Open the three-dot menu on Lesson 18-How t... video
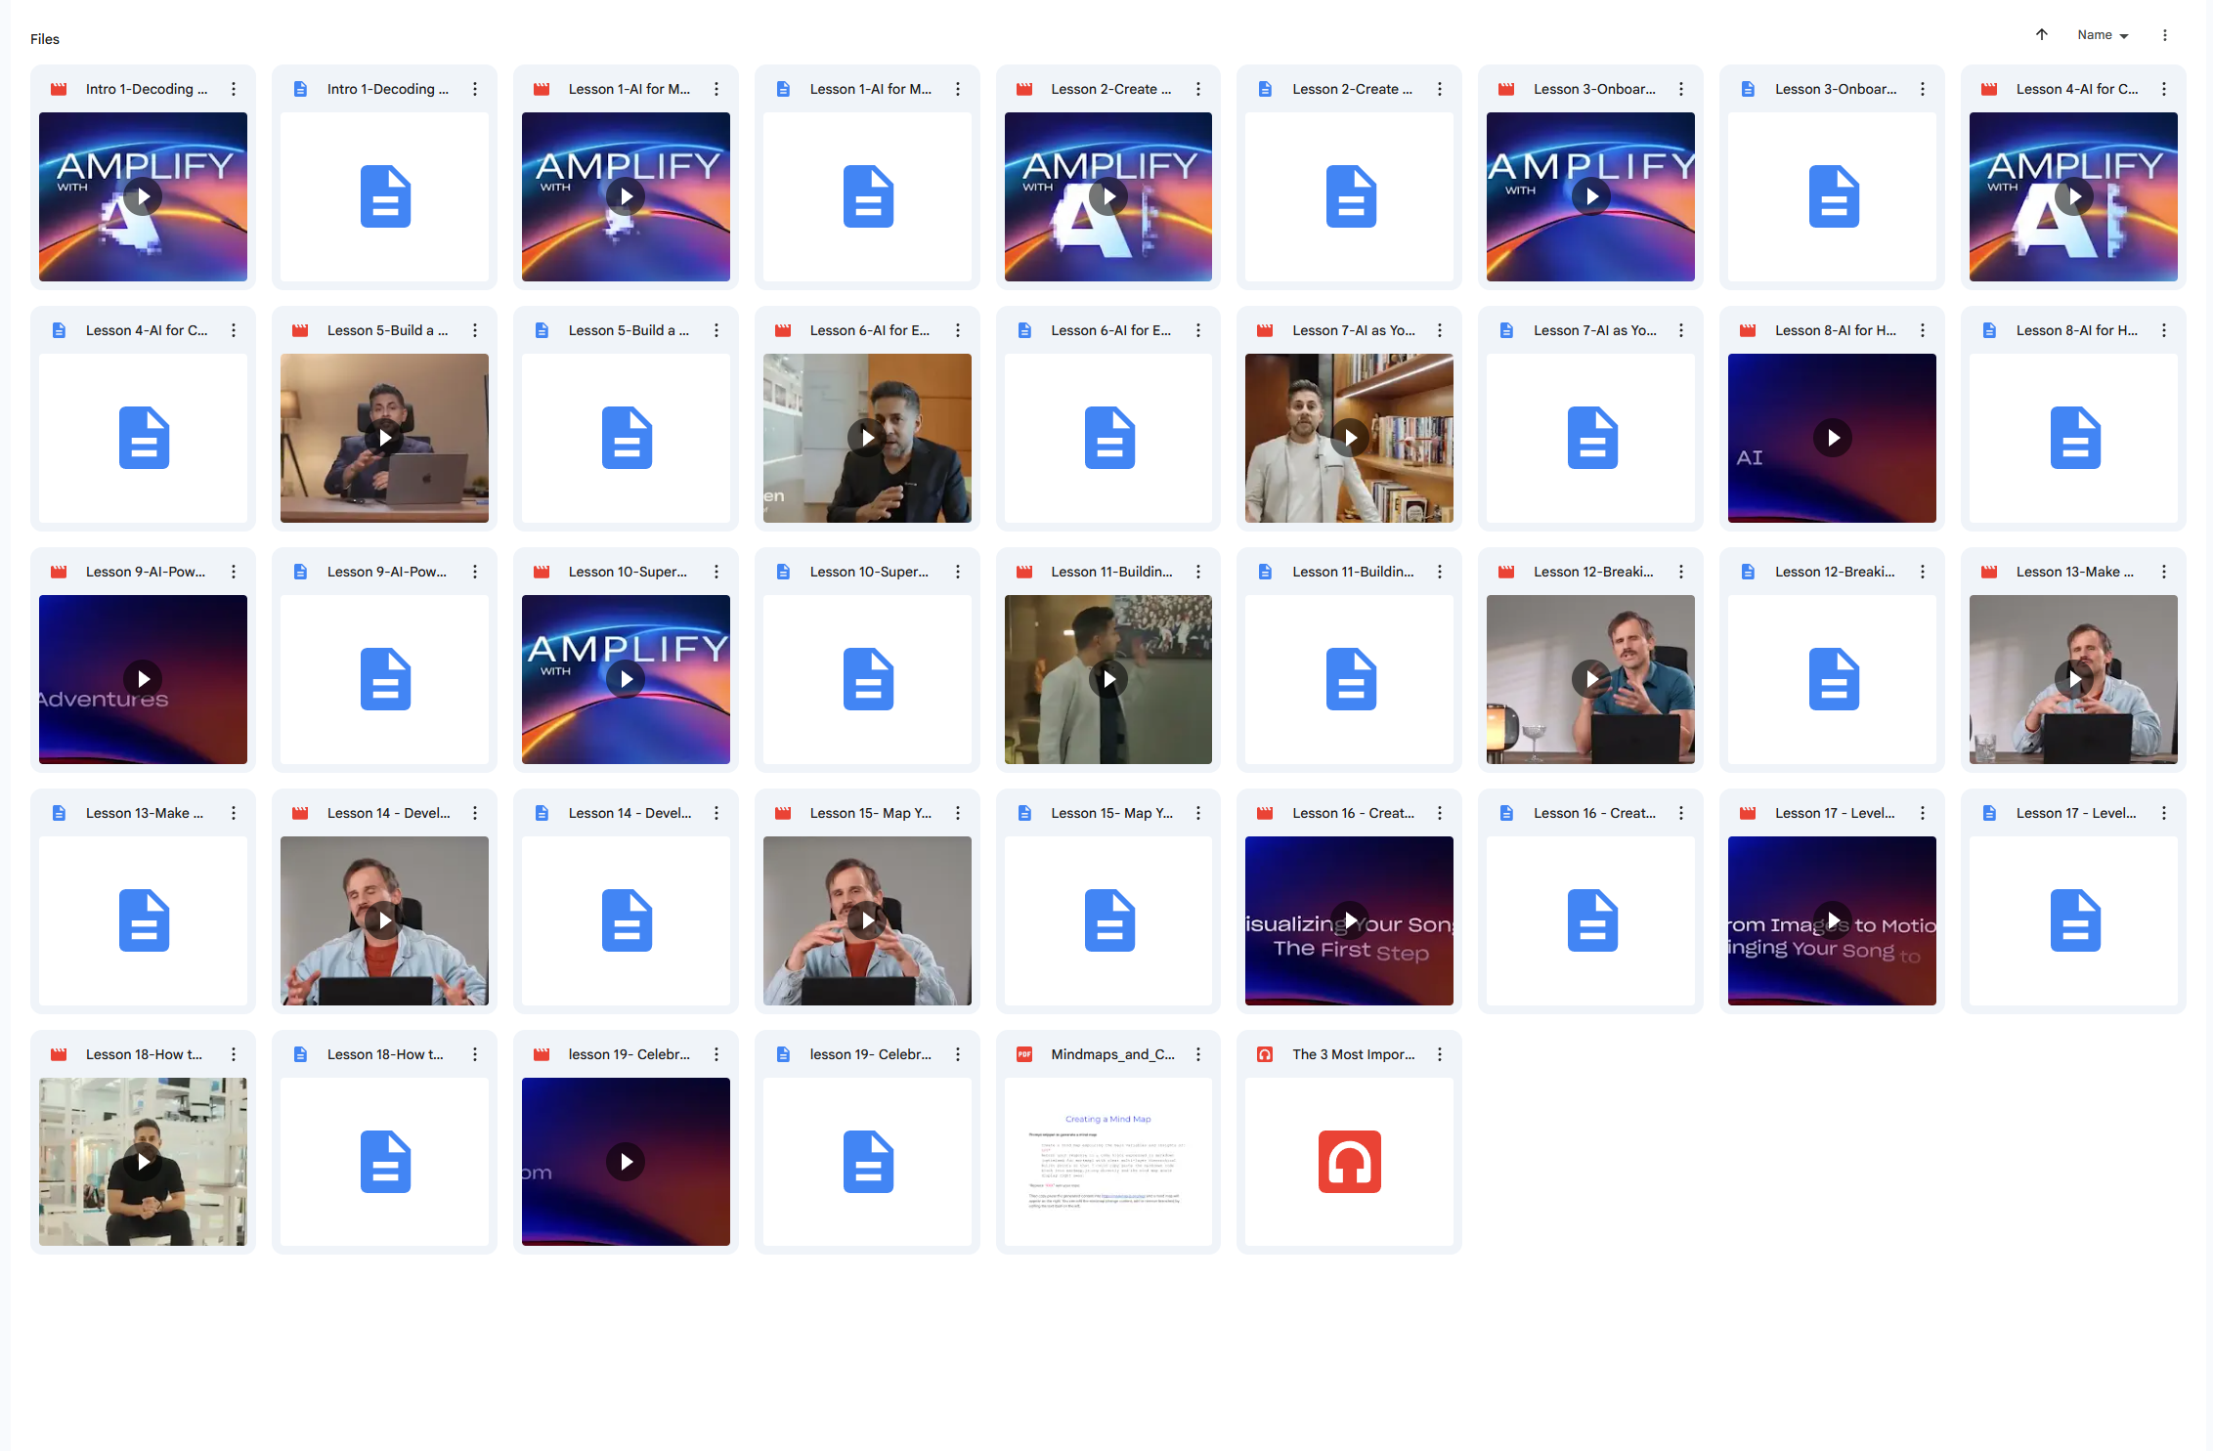2213x1451 pixels. (233, 1054)
